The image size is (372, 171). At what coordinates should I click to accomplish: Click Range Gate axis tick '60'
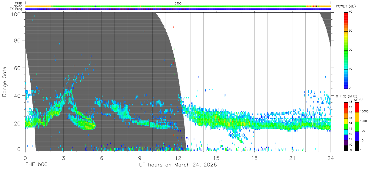pyautogui.click(x=18, y=68)
